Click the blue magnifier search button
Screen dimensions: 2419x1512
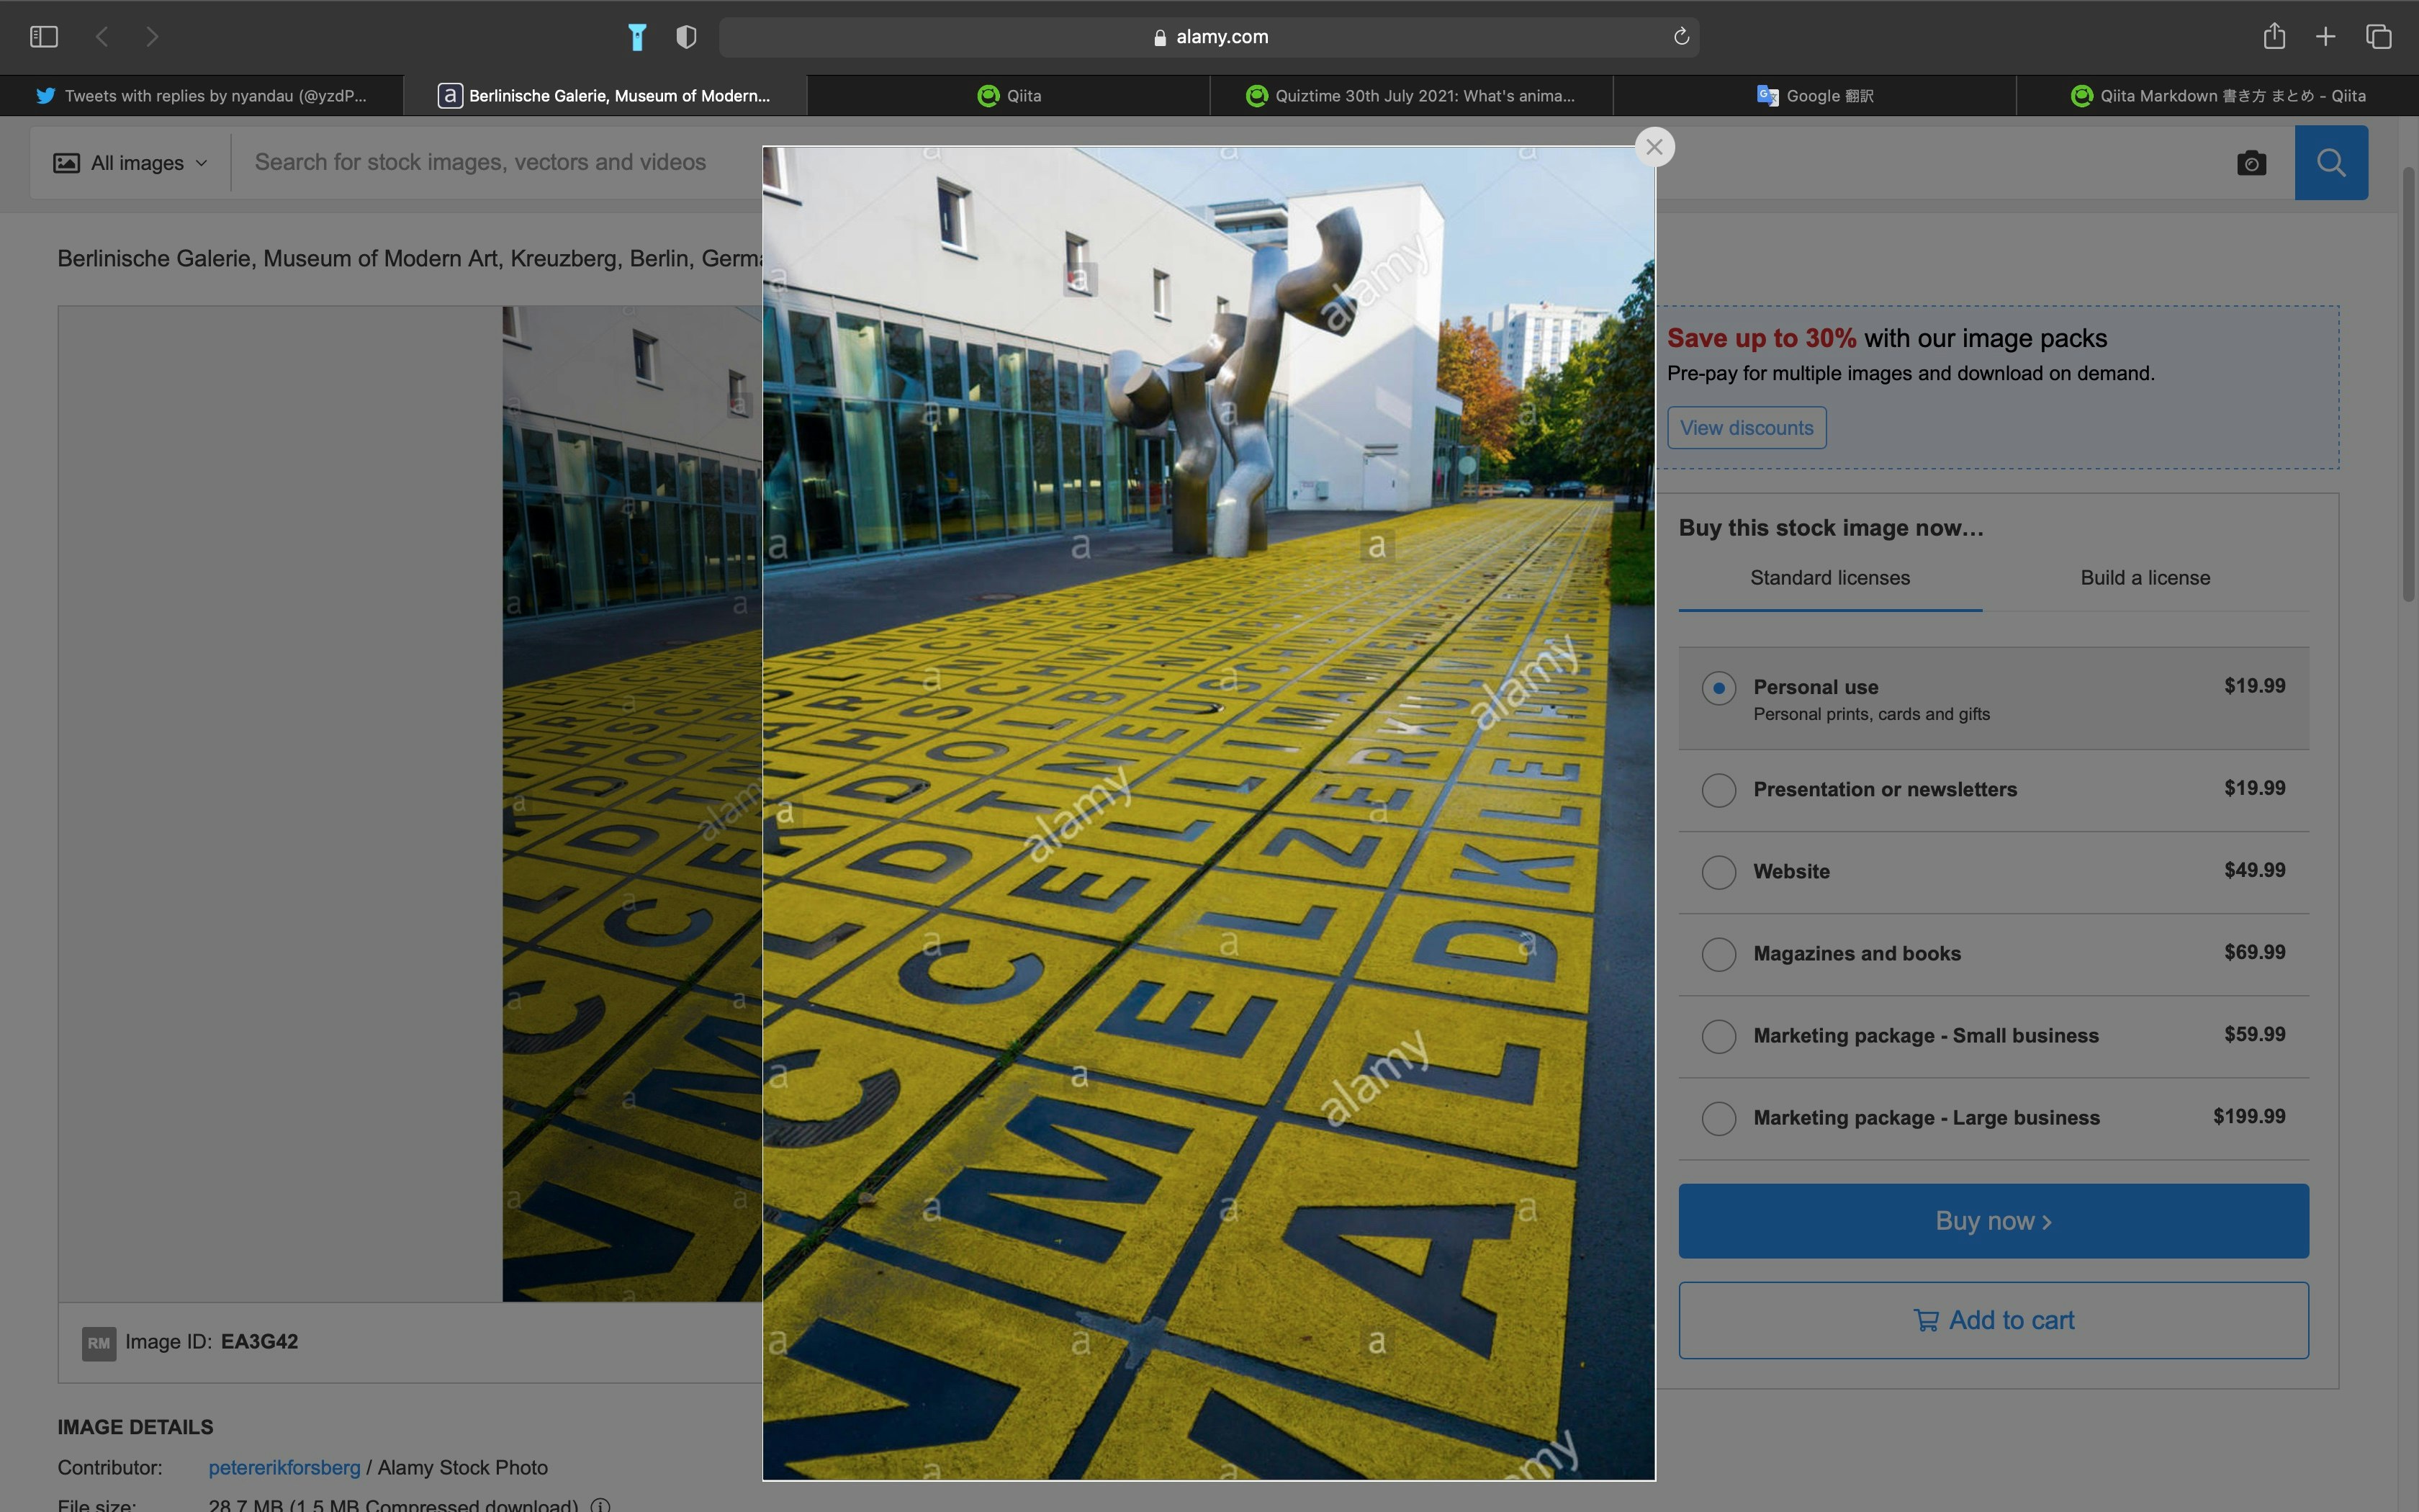[x=2330, y=163]
